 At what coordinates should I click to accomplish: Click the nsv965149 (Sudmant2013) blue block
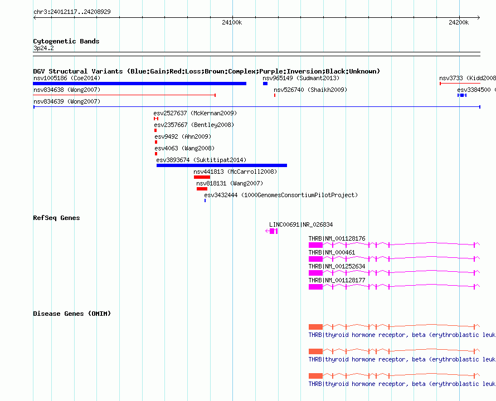[x=265, y=84]
